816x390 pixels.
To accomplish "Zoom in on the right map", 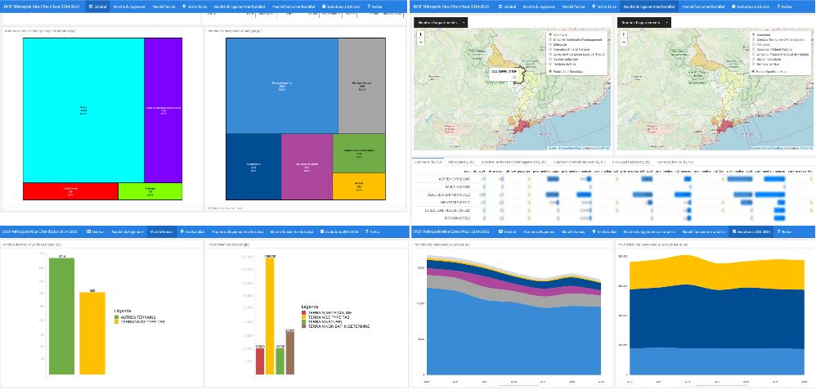I will click(625, 34).
